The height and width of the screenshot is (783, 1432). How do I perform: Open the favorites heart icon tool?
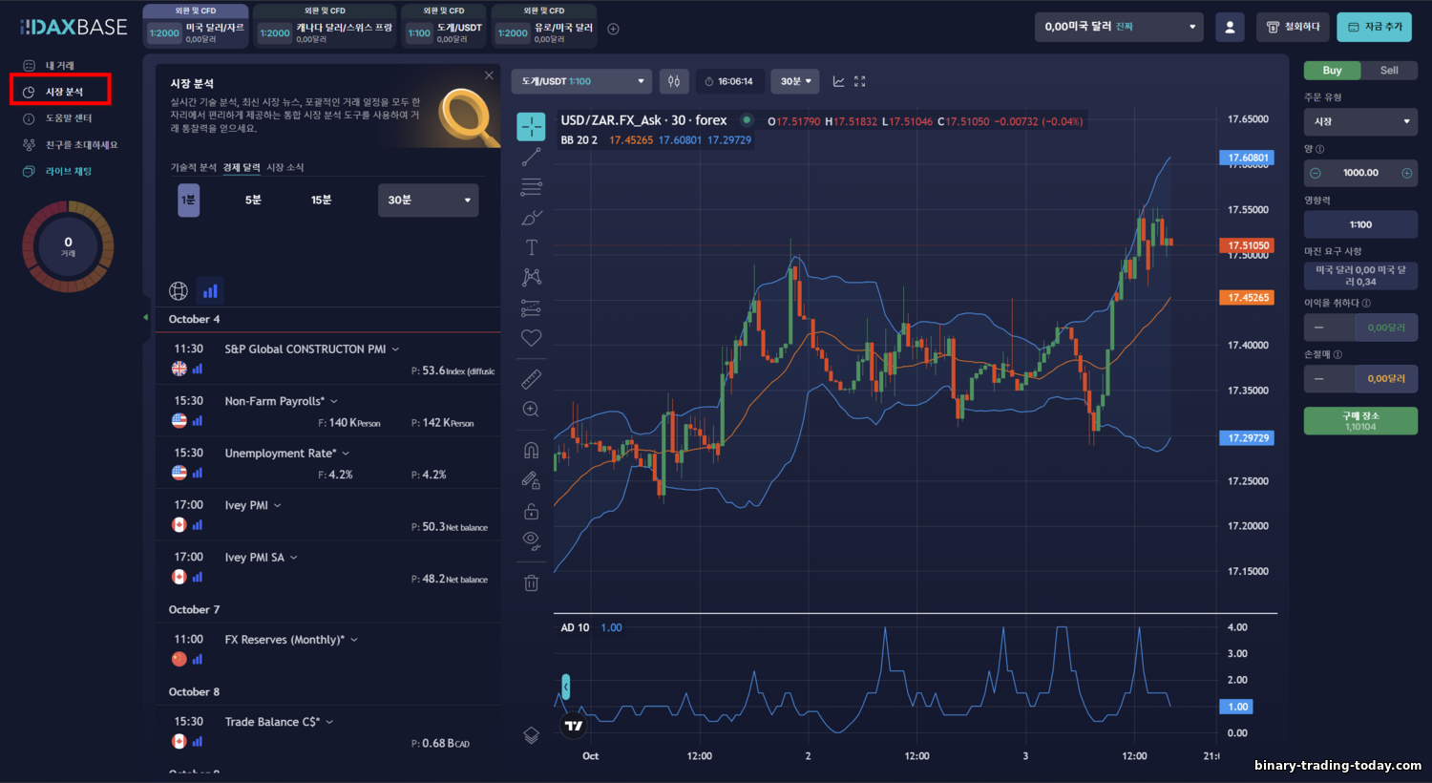point(531,337)
